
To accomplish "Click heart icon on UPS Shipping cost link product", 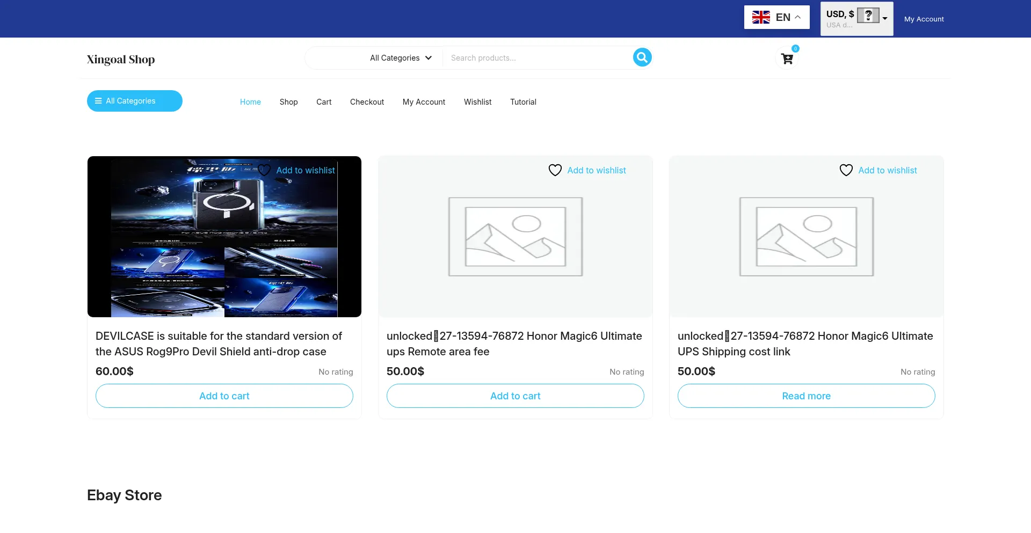I will pos(846,170).
